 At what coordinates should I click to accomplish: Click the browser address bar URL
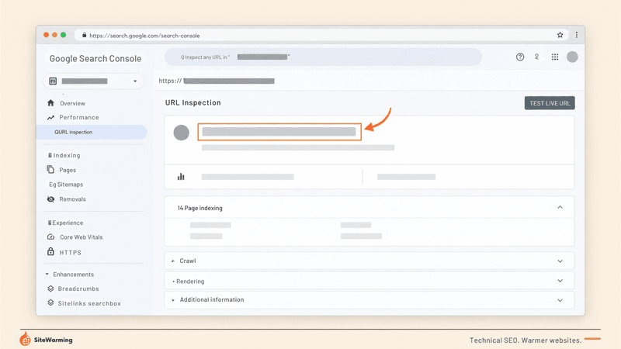[144, 36]
